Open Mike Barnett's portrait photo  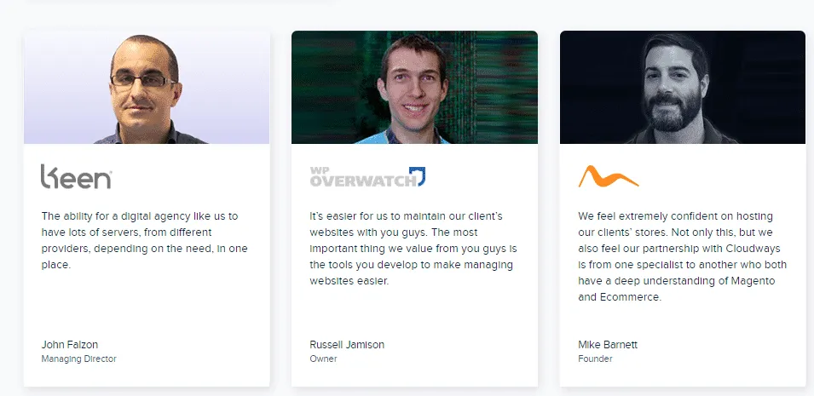click(x=683, y=87)
